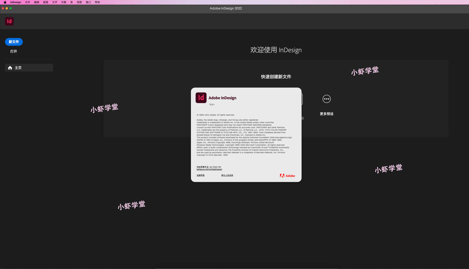Open the InDesign application menu
The width and height of the screenshot is (469, 269).
point(16,2)
